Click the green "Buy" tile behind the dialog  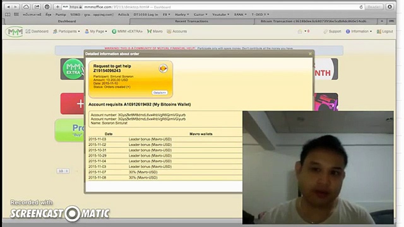click(x=70, y=130)
